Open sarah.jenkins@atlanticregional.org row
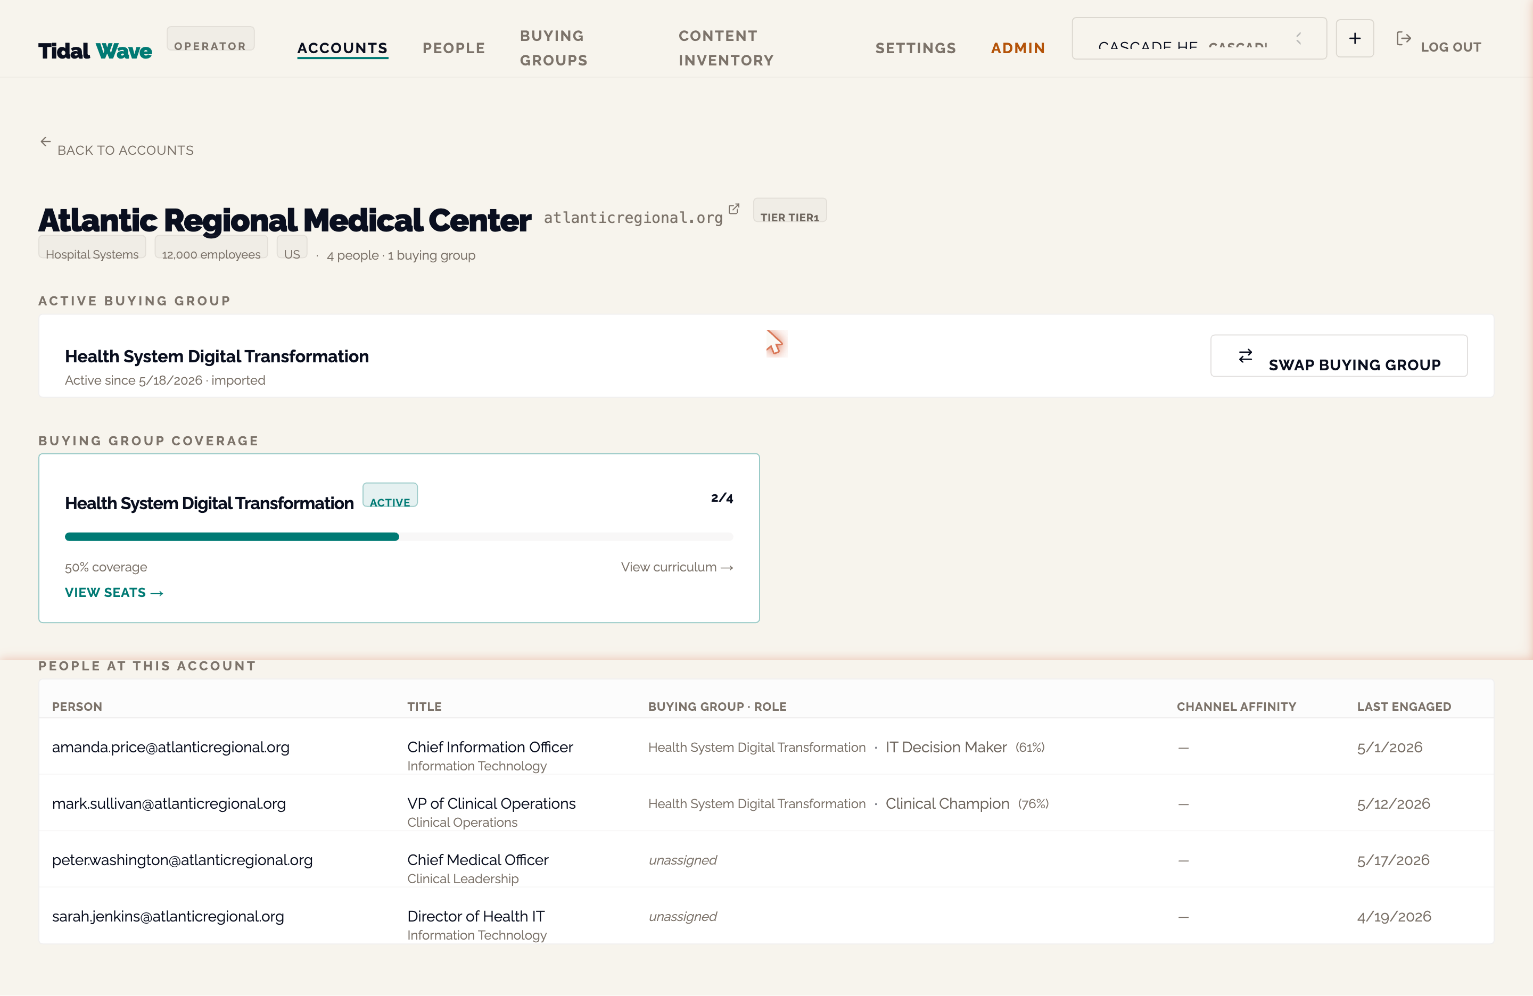Viewport: 1533px width, 996px height. click(x=766, y=916)
